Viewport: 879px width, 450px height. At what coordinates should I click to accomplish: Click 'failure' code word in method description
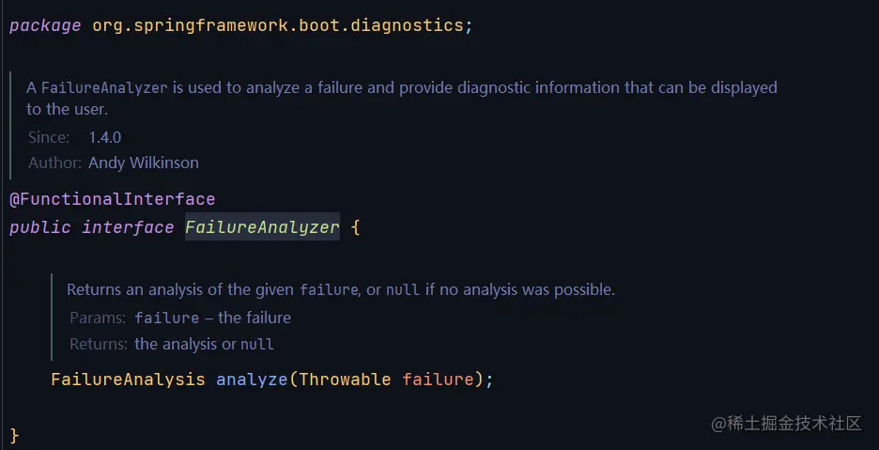[x=329, y=290]
